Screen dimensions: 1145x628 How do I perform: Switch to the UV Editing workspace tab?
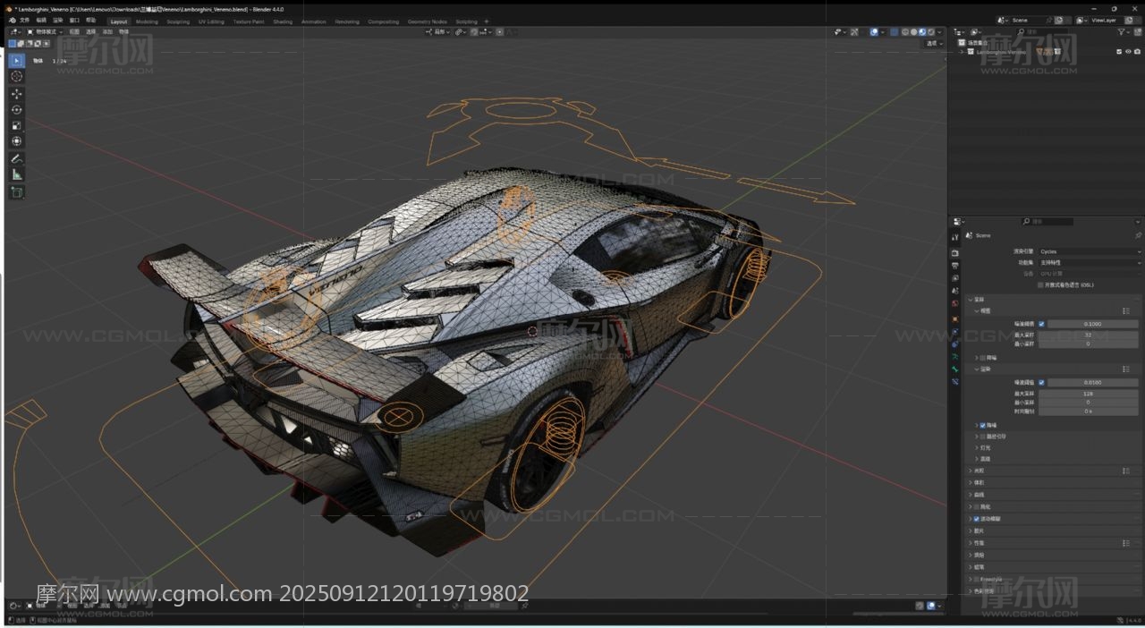coord(212,21)
